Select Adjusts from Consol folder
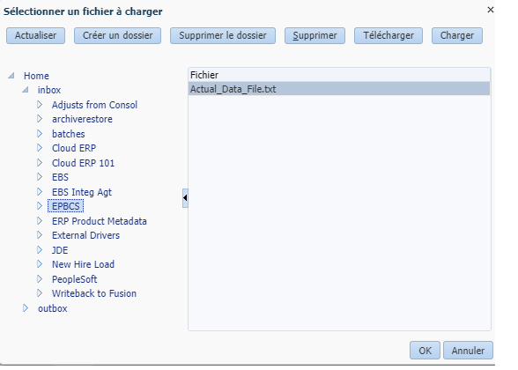518x370 pixels. coord(94,105)
